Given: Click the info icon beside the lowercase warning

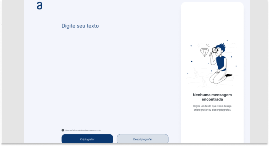Looking at the screenshot, I should 63,130.
